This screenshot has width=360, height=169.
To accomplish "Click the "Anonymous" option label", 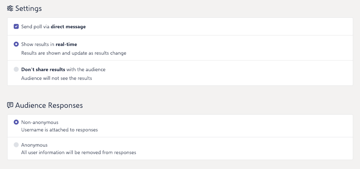I will pos(35,145).
